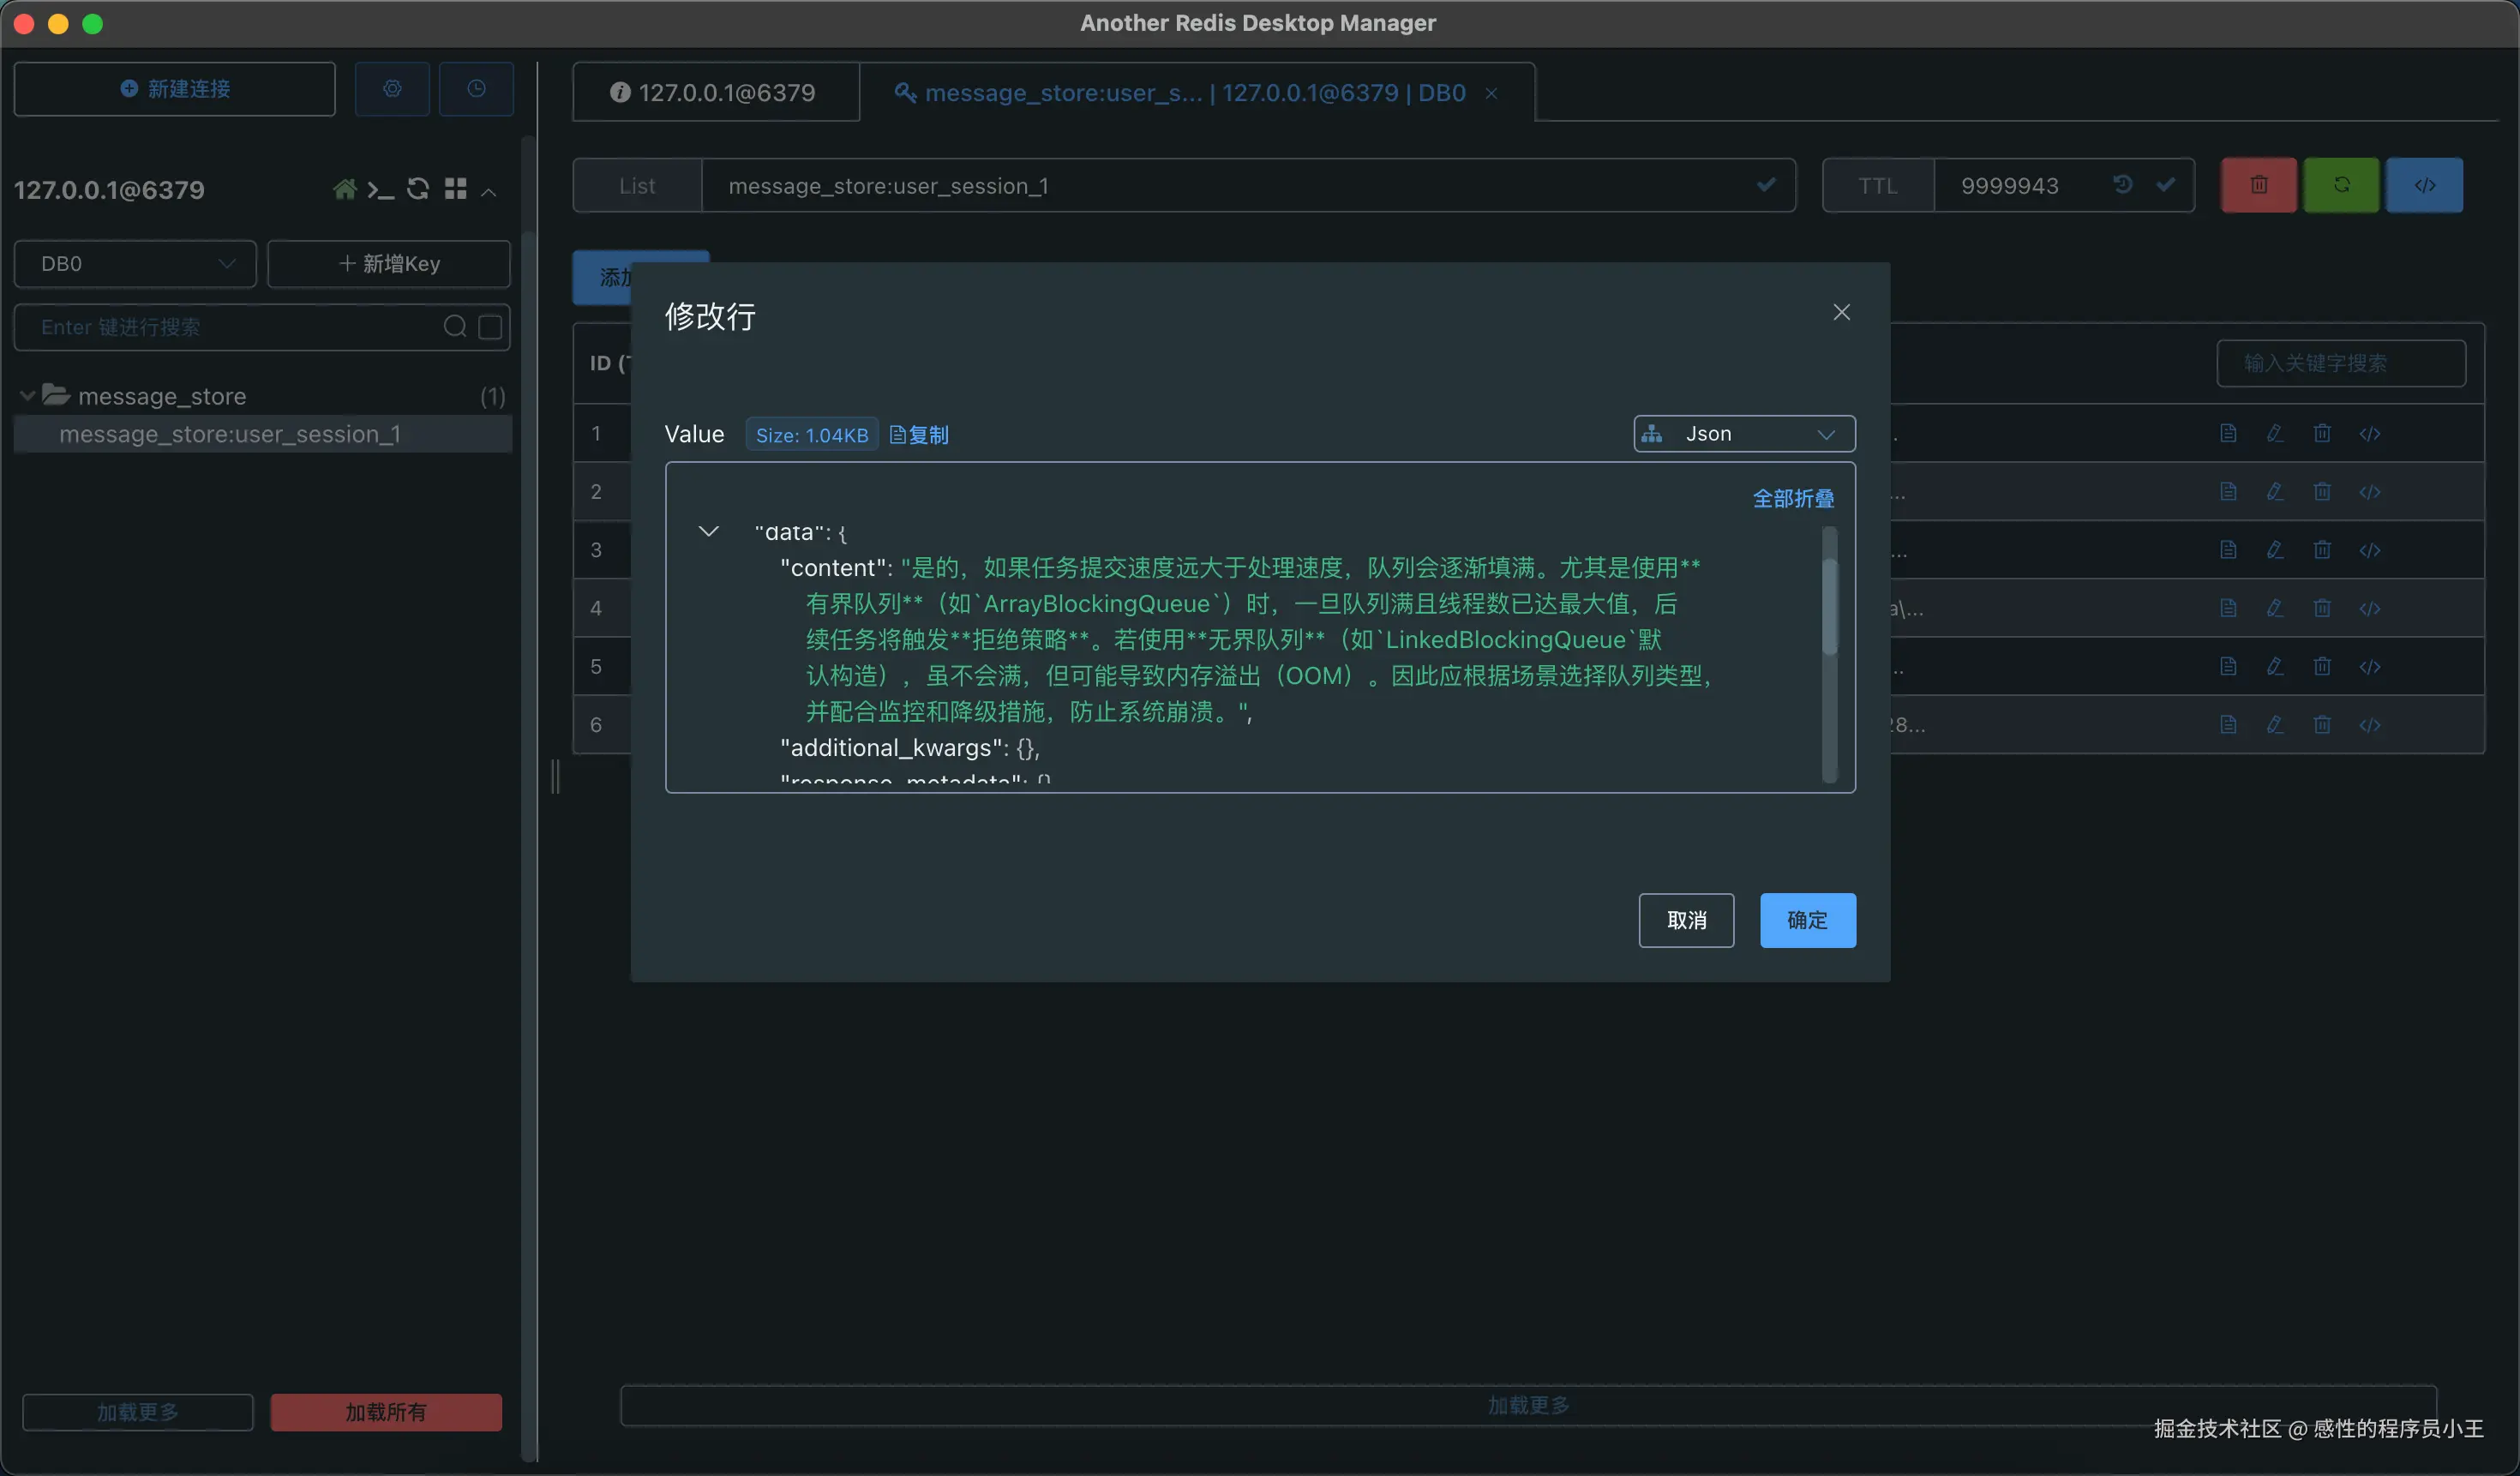The height and width of the screenshot is (1476, 2520).
Task: Click the green refresh key button
Action: point(2341,185)
